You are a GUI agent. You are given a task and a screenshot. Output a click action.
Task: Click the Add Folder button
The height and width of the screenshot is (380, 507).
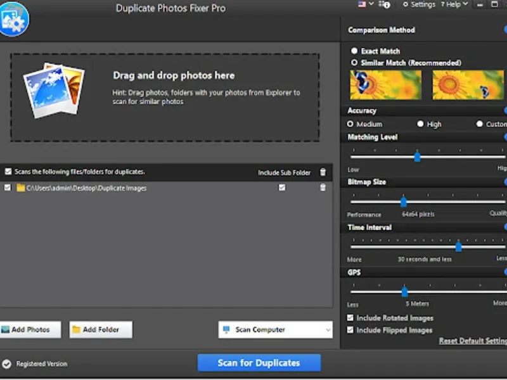[x=101, y=329]
